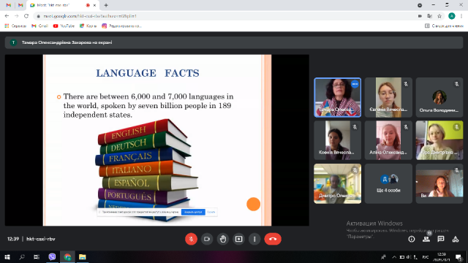Open the activities icon
Image resolution: width=468 pixels, height=263 pixels.
[x=456, y=239]
